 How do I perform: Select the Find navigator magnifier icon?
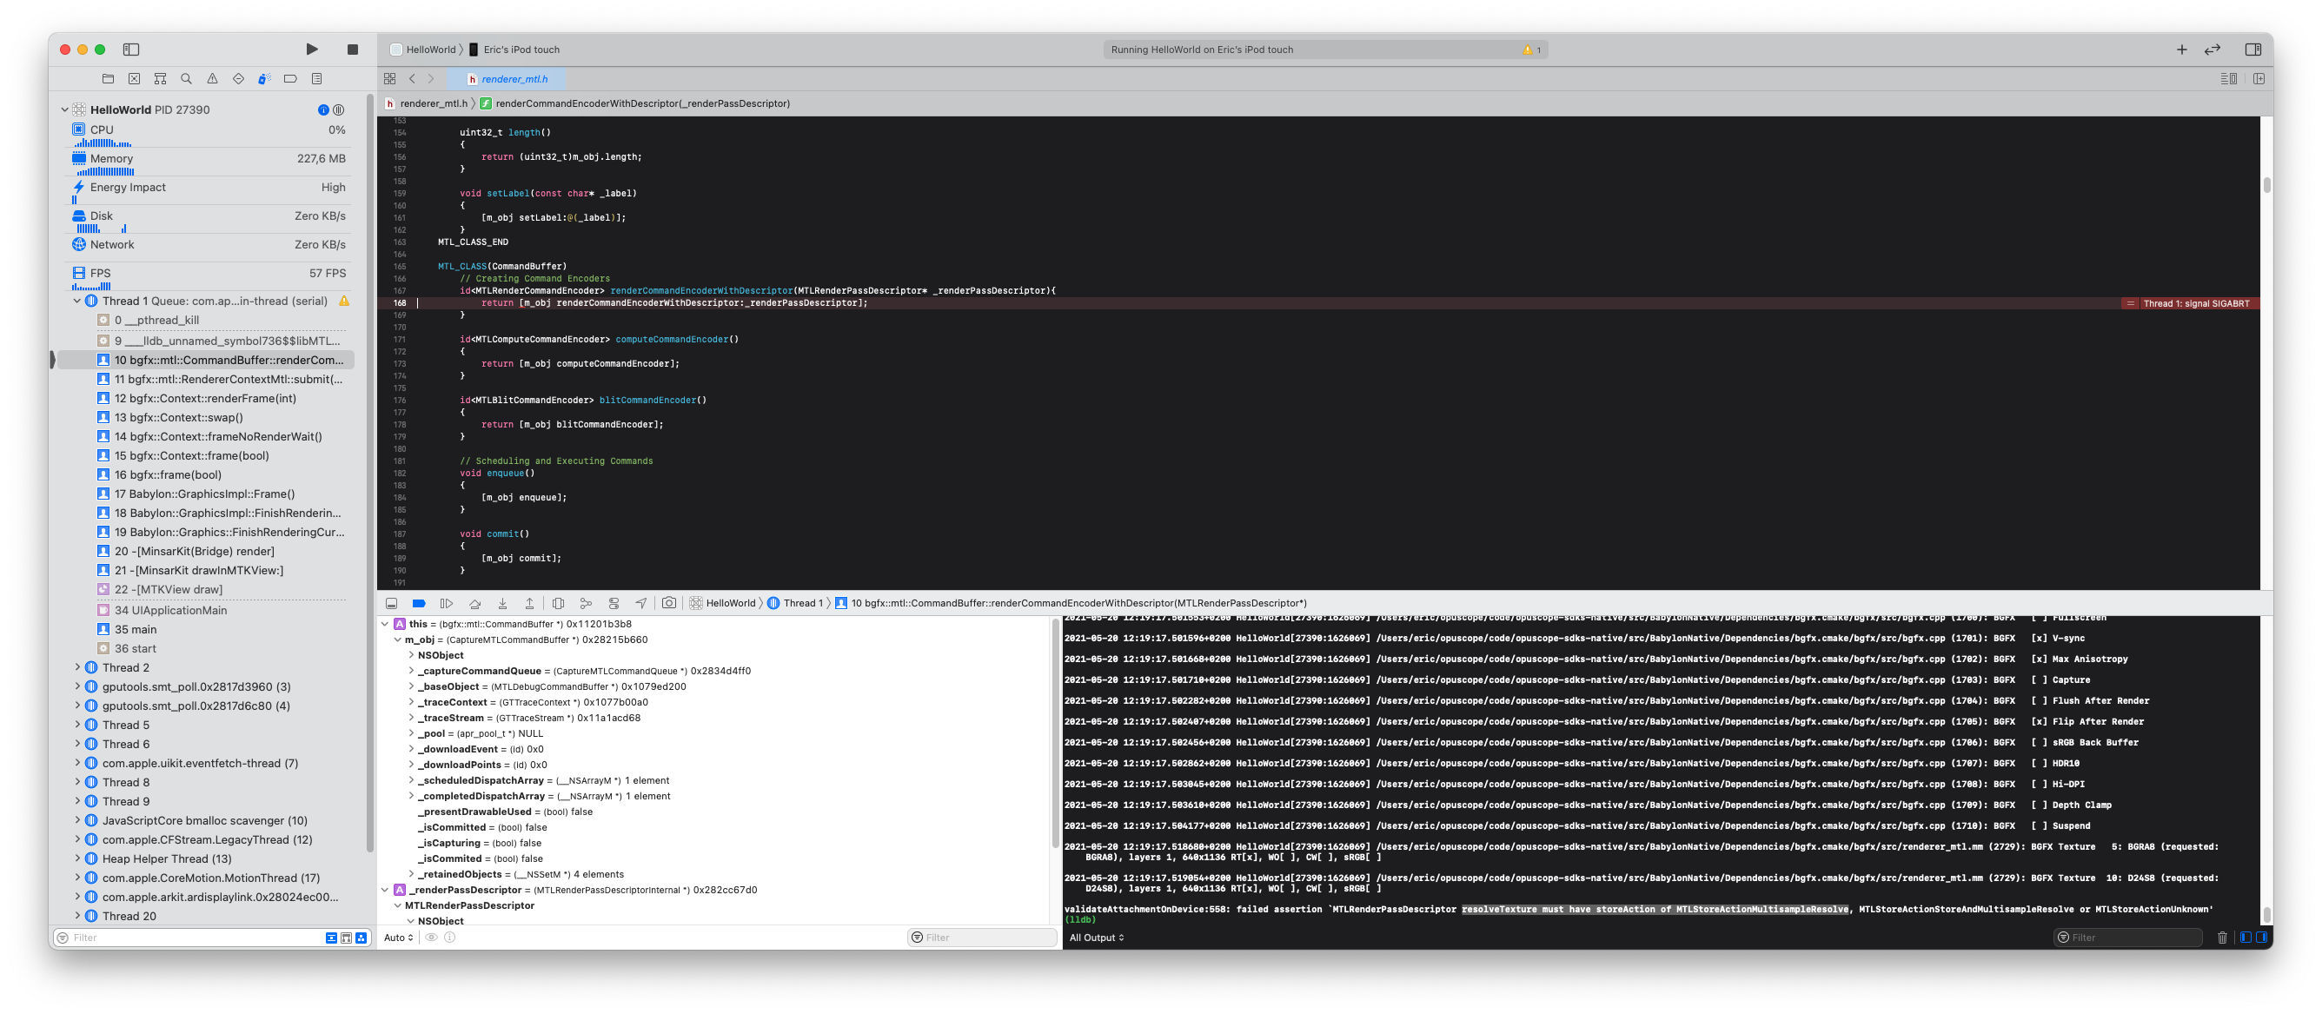(x=186, y=78)
